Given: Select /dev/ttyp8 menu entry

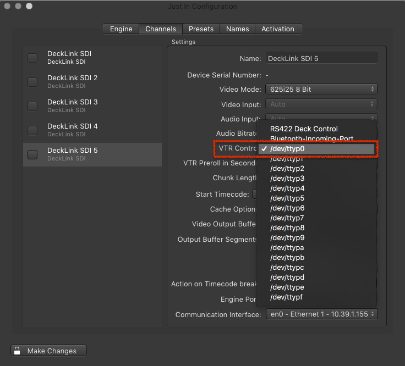Looking at the screenshot, I should click(316, 228).
